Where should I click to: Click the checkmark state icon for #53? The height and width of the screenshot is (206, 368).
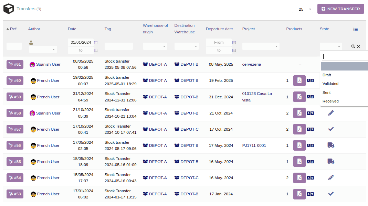point(331,194)
